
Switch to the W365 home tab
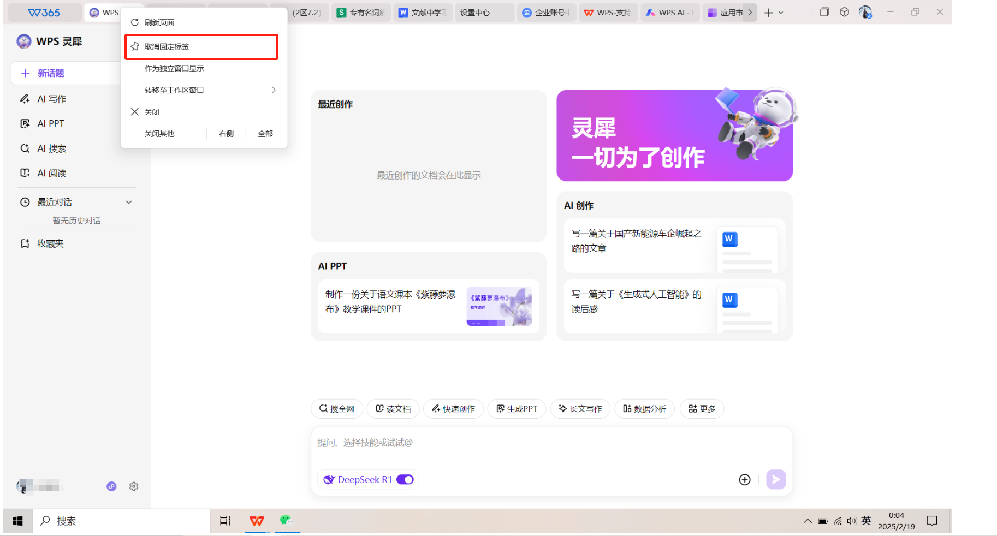[44, 13]
